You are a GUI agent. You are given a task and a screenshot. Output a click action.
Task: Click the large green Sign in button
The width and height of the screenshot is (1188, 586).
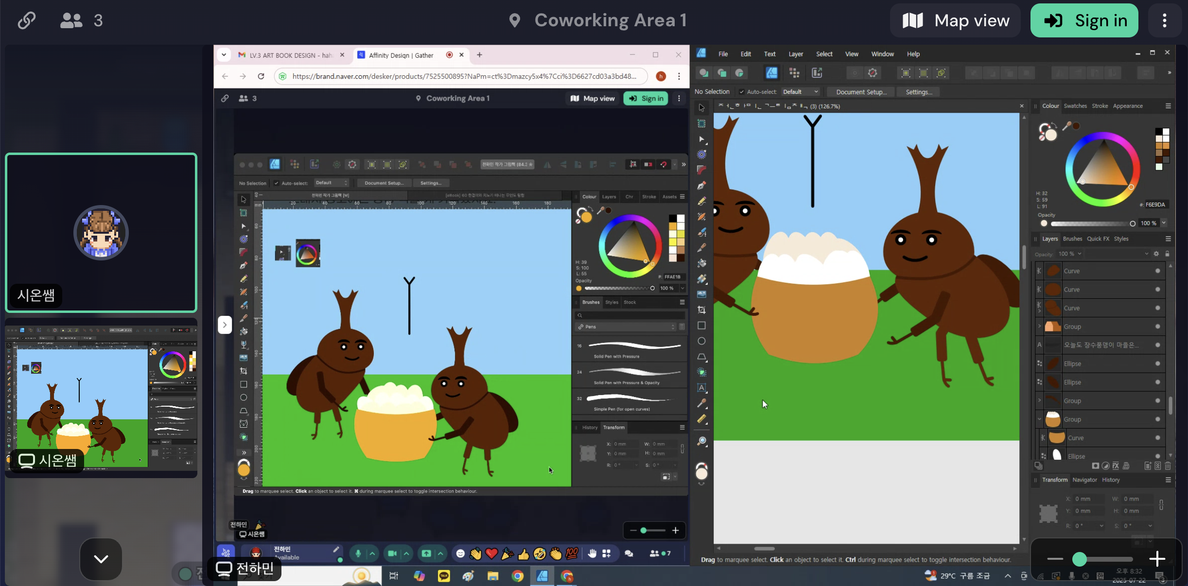pos(1084,20)
